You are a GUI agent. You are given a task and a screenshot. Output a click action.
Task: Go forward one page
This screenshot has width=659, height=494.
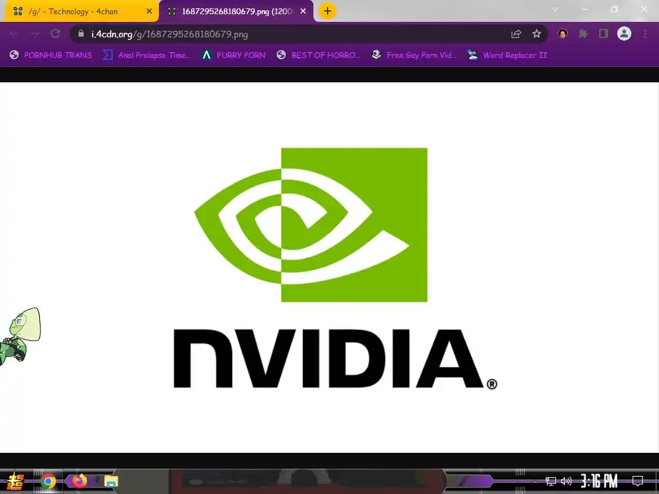point(35,34)
